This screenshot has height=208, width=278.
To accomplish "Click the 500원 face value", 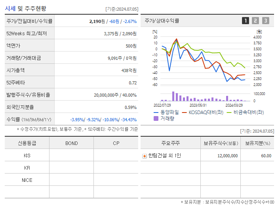I will click(131, 46).
